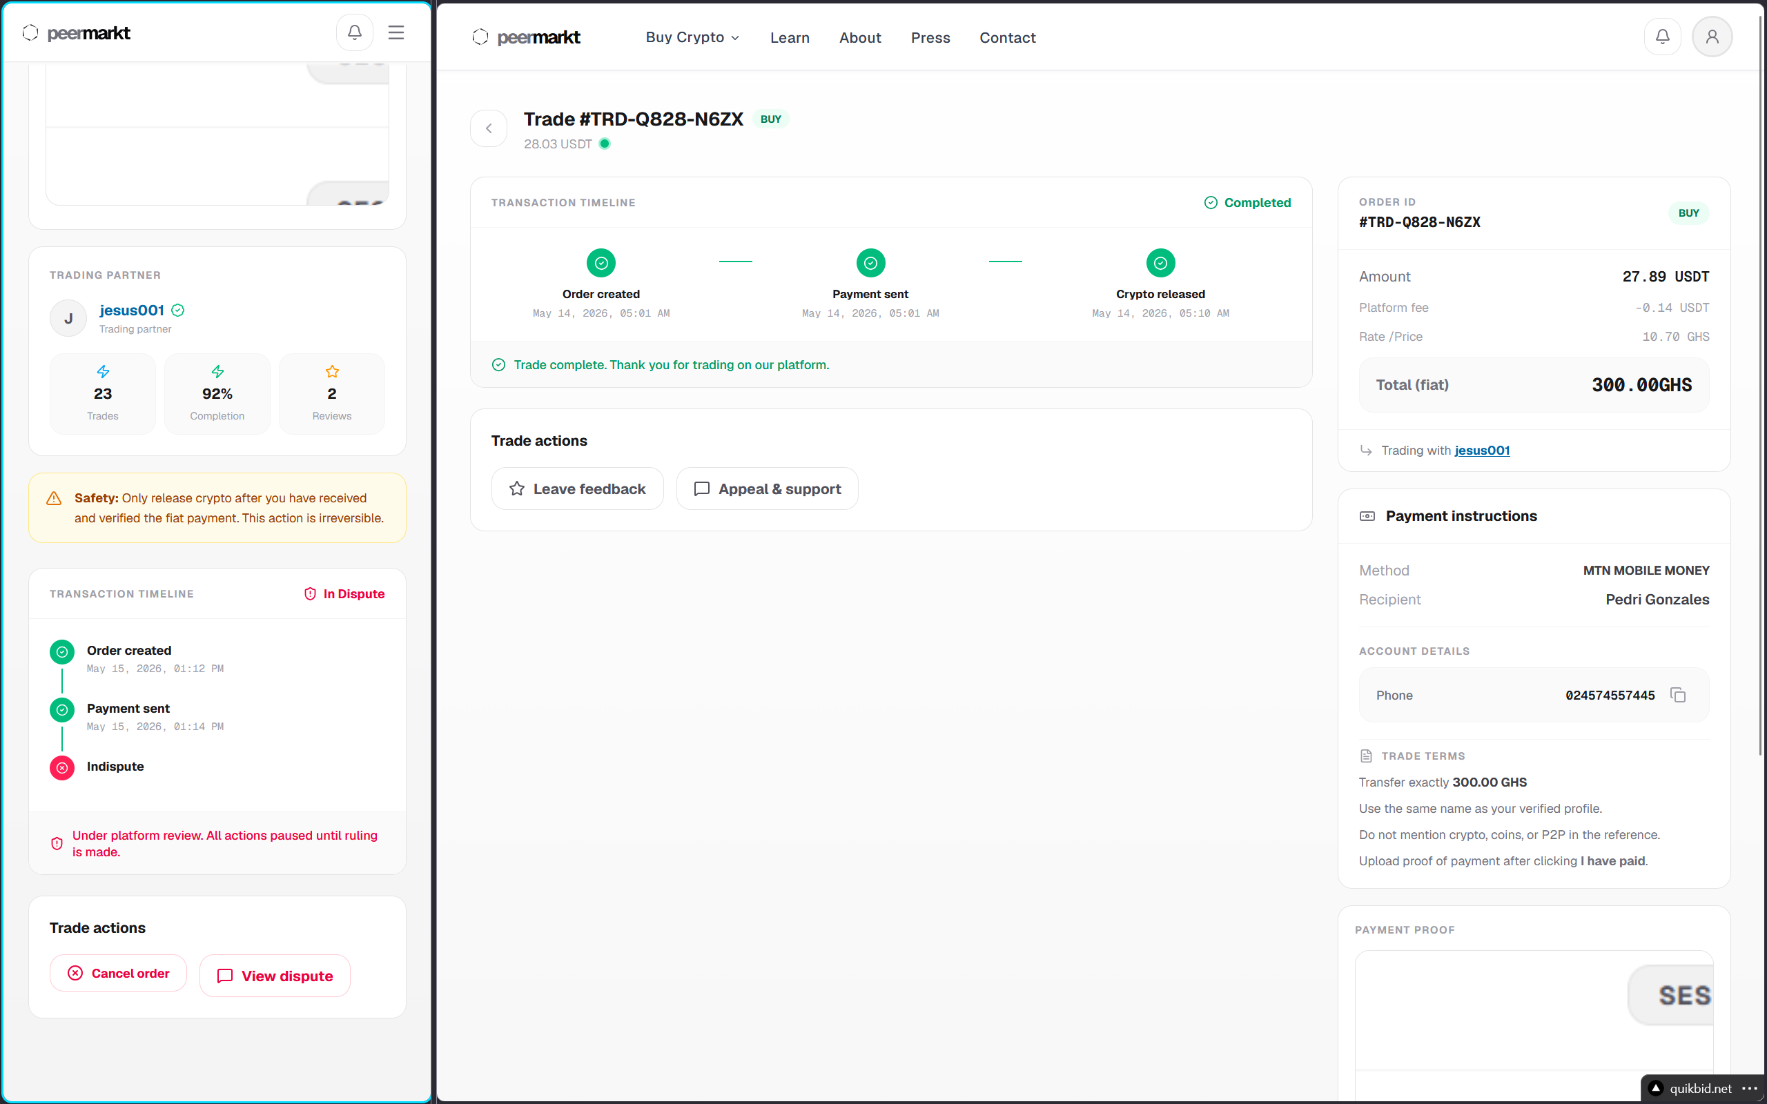Open the Press menu item
This screenshot has height=1104, width=1767.
tap(930, 37)
